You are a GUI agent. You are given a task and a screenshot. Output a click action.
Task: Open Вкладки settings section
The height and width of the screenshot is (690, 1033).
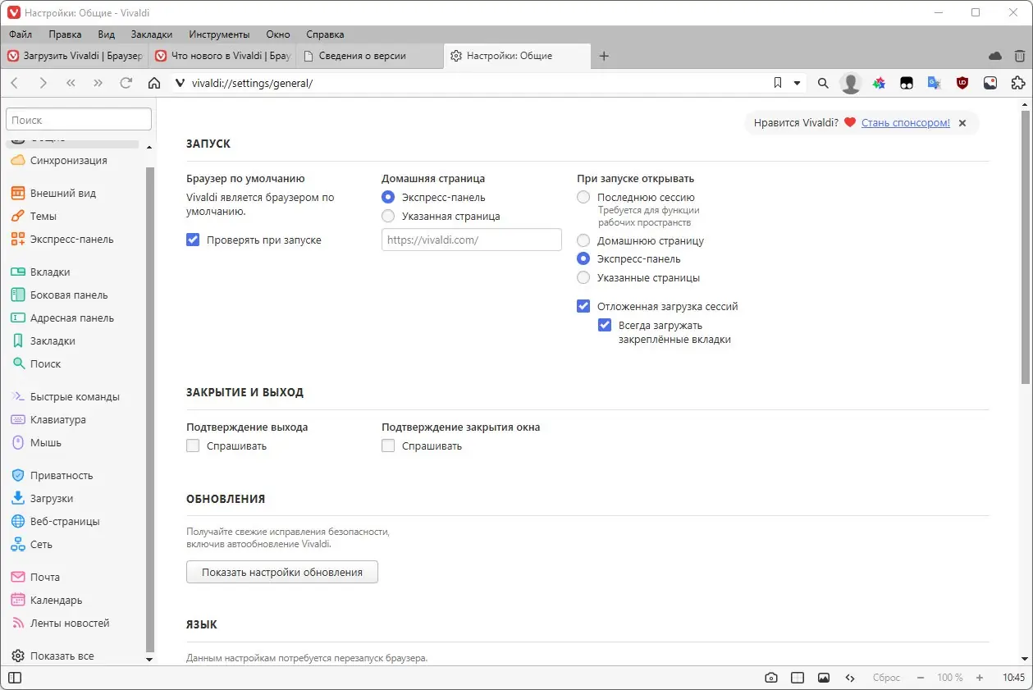coord(40,272)
